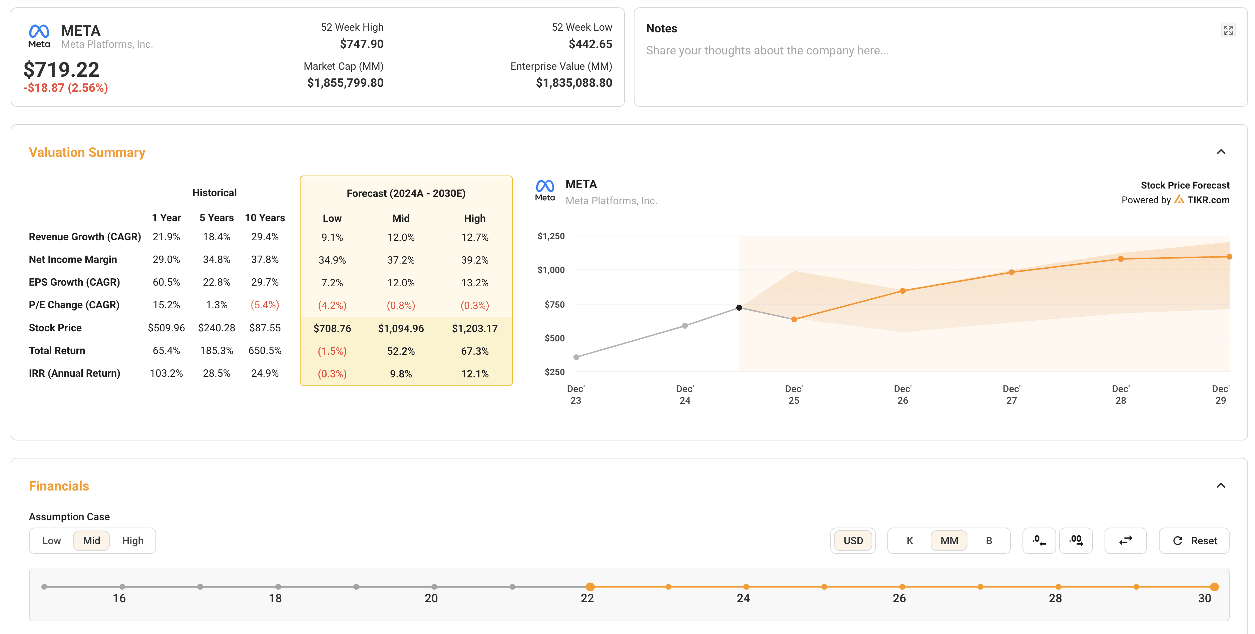The height and width of the screenshot is (634, 1255).
Task: Click the increase decimal places icon
Action: point(1076,541)
